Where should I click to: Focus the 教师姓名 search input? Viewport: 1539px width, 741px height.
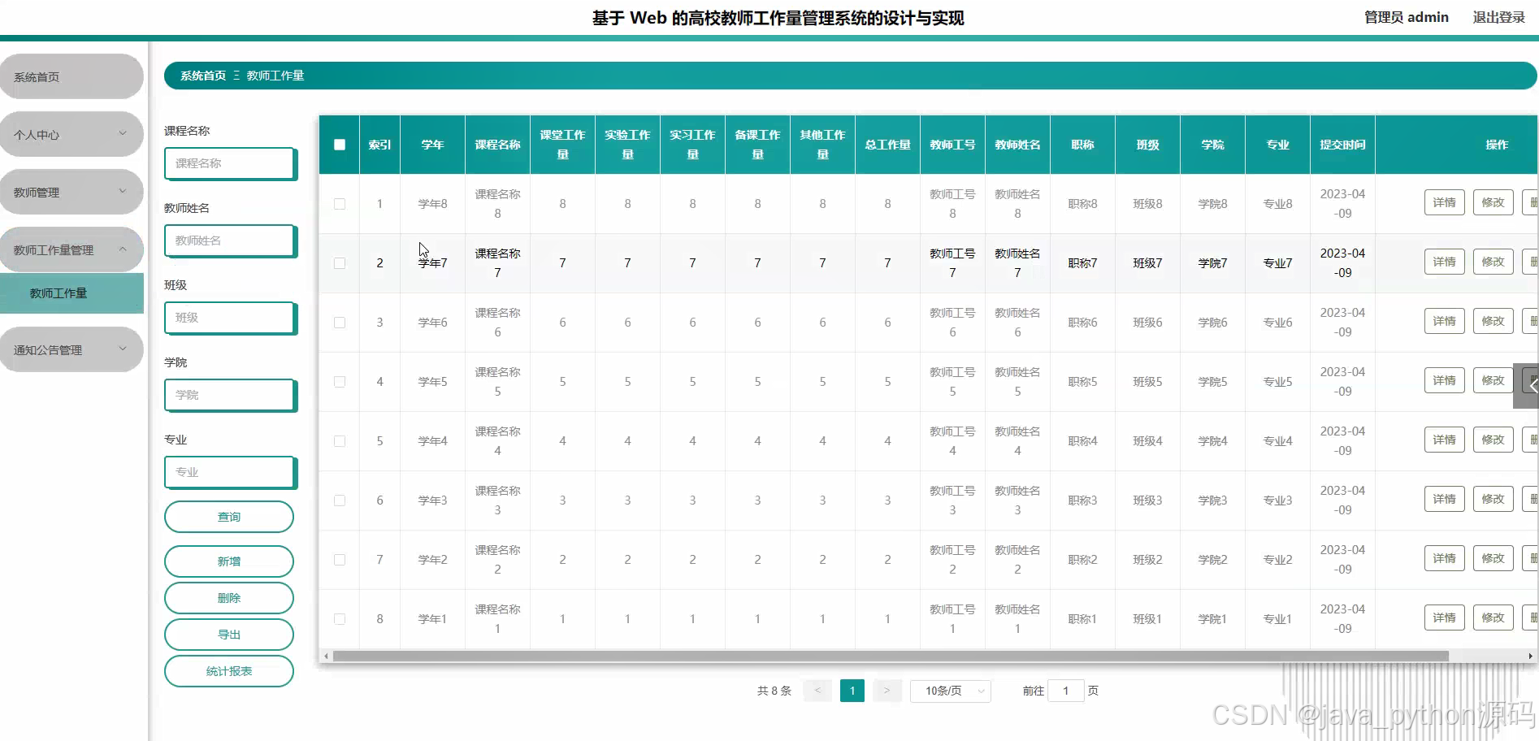231,240
